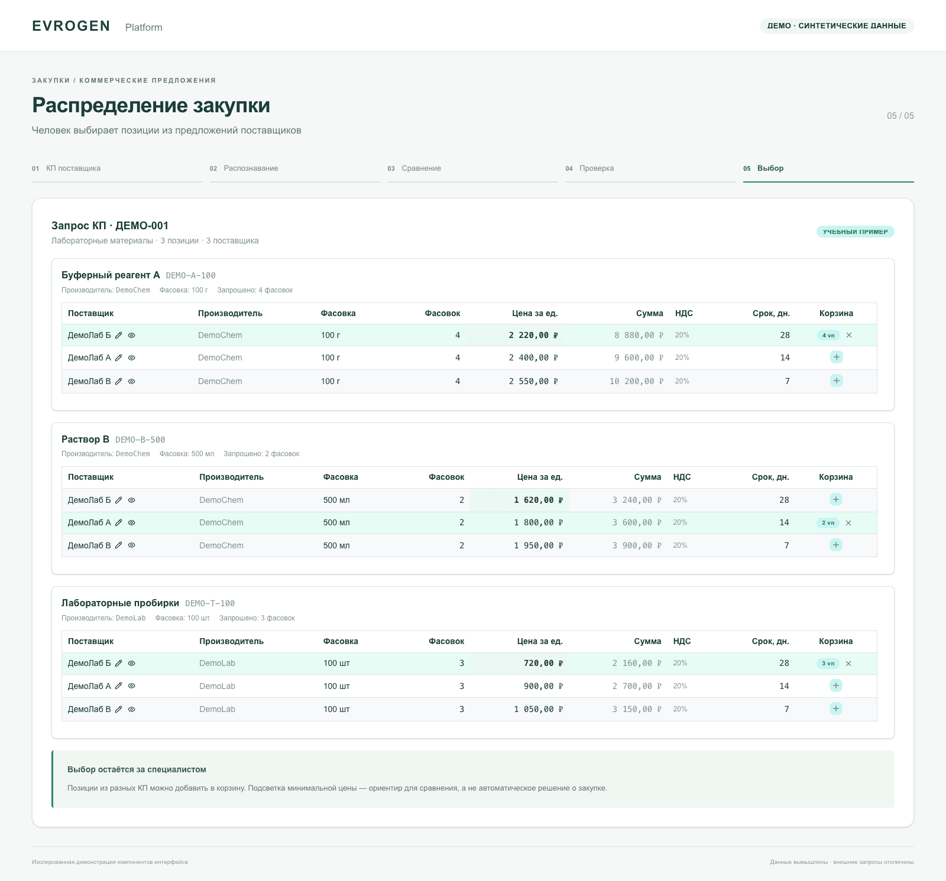Switch to step 03 Сравнение
946x881 pixels.
[x=473, y=168]
